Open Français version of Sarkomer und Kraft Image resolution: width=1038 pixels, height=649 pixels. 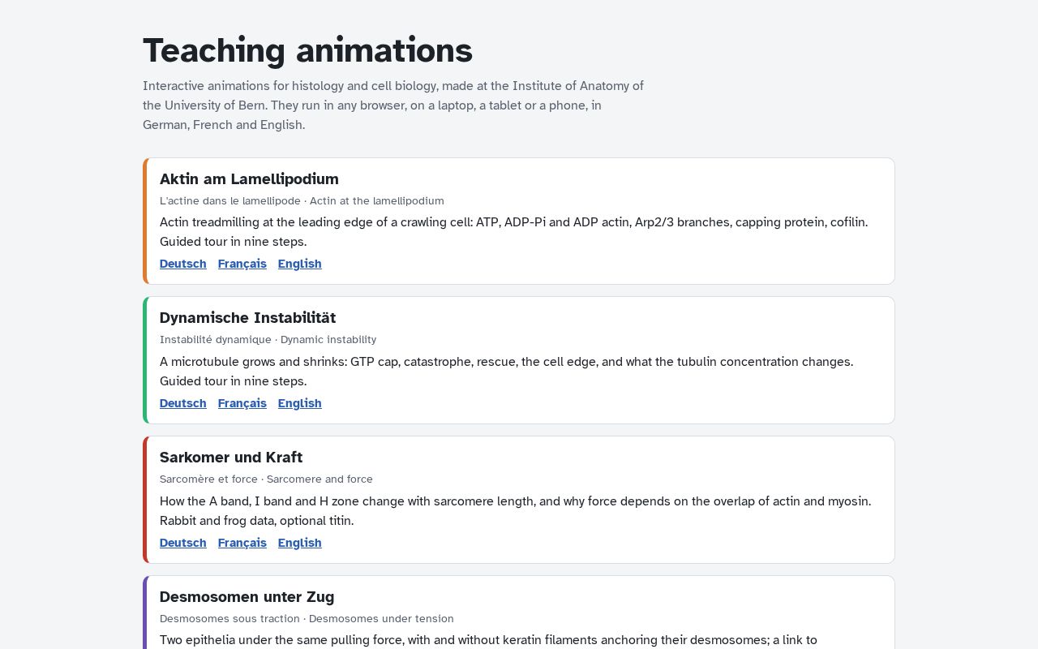242,543
